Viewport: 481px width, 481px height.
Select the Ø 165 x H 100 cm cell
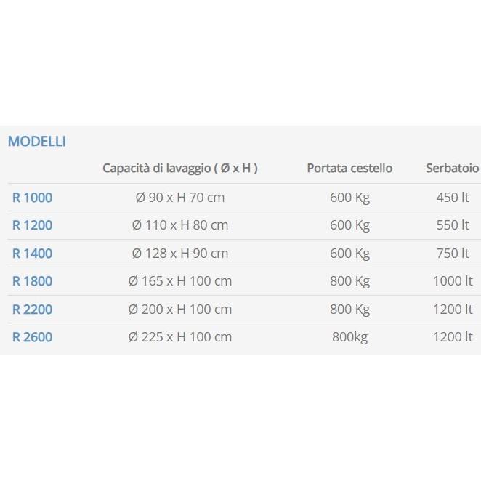(180, 281)
